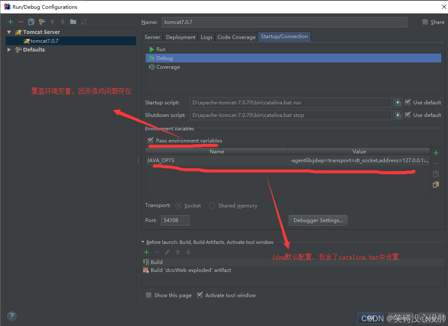This screenshot has height=326, width=448.
Task: Toggle the Share checkbox
Action: pos(425,22)
